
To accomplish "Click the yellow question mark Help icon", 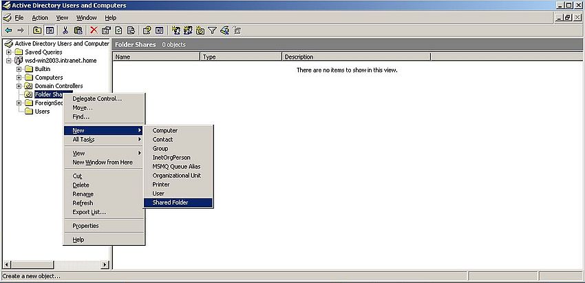I will click(147, 30).
